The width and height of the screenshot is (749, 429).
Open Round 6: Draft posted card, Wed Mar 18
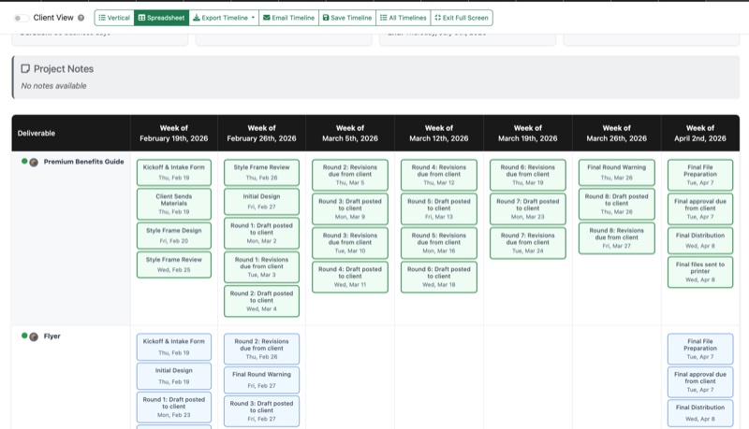point(439,277)
